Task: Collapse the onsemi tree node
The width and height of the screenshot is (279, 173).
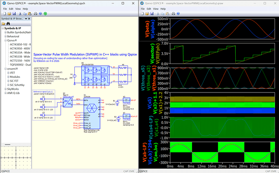Action: click(6, 69)
